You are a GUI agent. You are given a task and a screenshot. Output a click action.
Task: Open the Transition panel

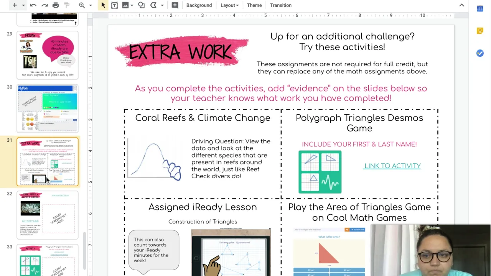tap(281, 5)
